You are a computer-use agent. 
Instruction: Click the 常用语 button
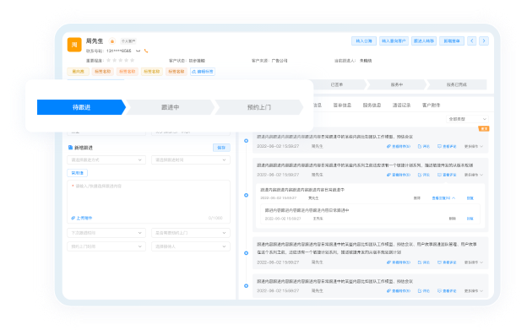coord(78,173)
